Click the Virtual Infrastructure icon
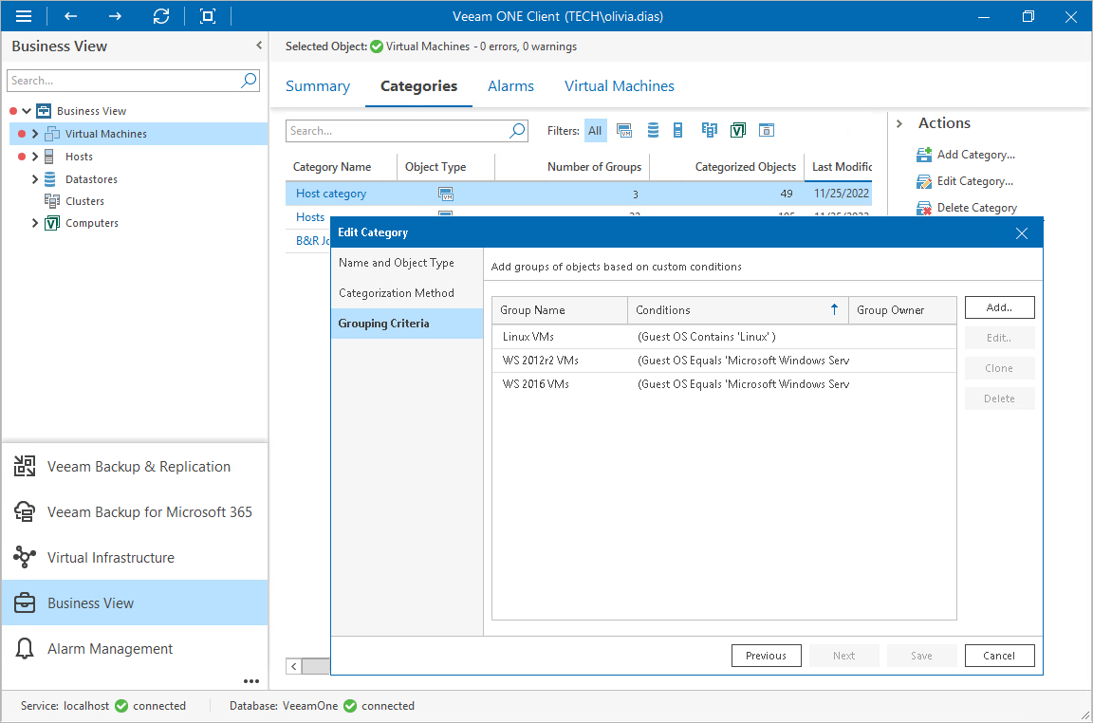This screenshot has width=1093, height=723. coord(25,558)
